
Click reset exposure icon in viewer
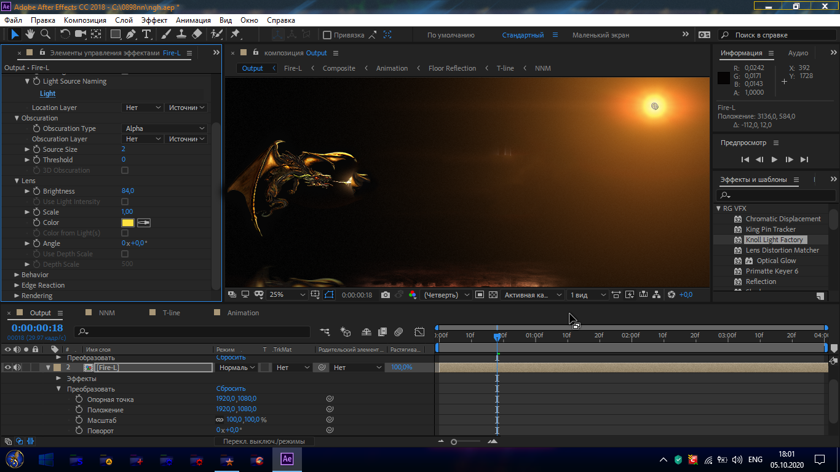(x=672, y=295)
